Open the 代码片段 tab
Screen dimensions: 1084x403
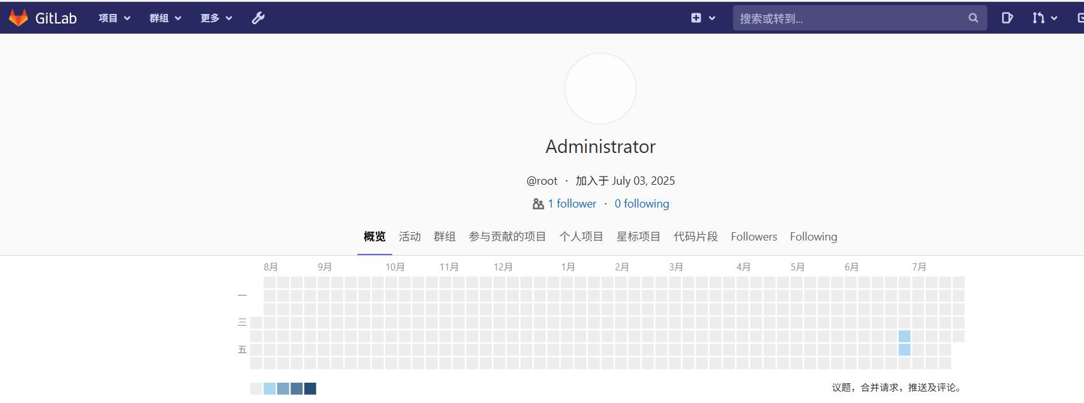pos(696,237)
